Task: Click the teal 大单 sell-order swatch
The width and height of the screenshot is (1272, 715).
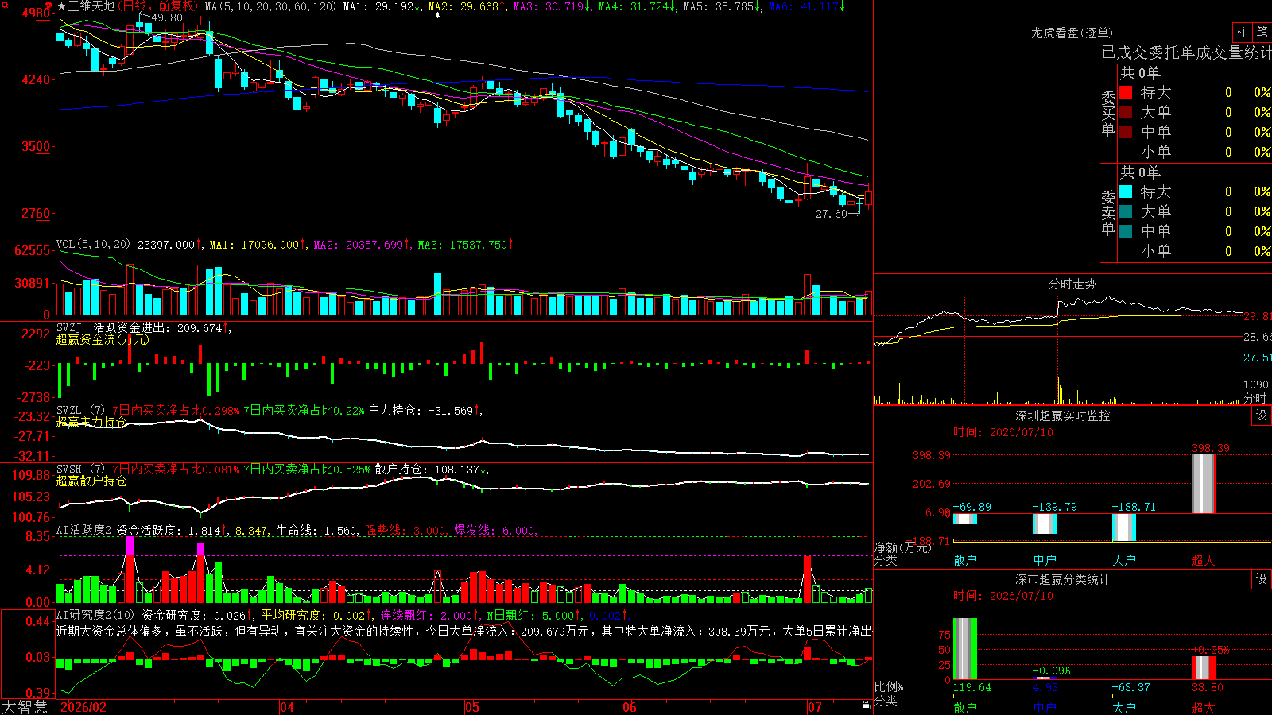Action: [1126, 211]
